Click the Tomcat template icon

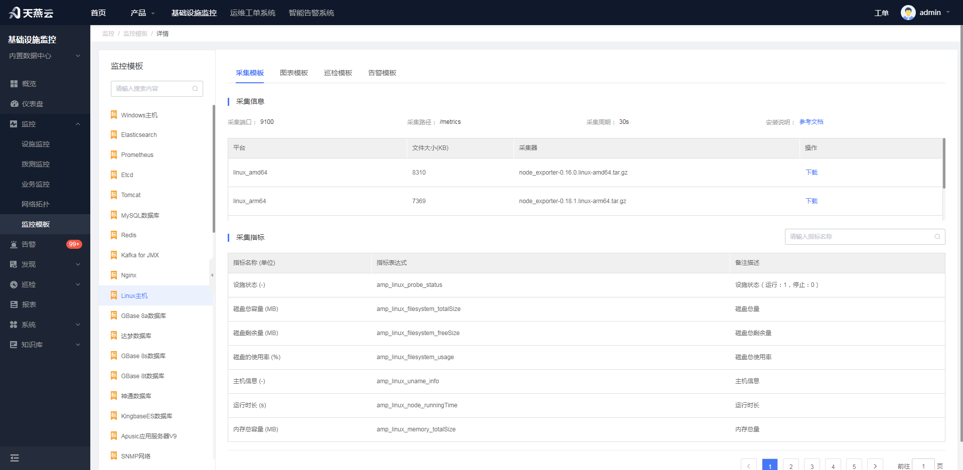114,195
